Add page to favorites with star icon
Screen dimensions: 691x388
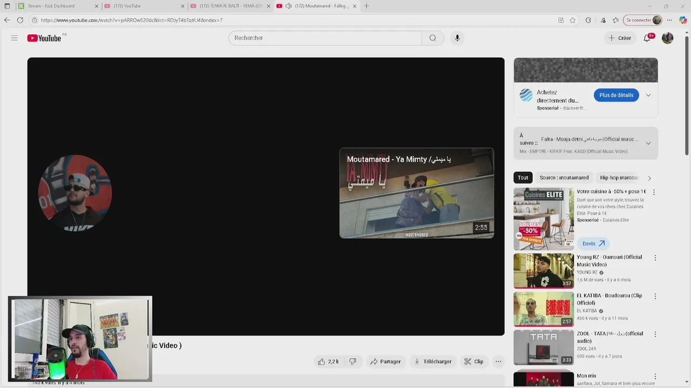[x=573, y=20]
